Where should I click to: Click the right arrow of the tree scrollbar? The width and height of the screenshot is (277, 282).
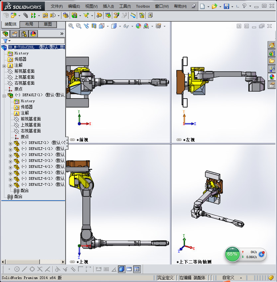63,262
